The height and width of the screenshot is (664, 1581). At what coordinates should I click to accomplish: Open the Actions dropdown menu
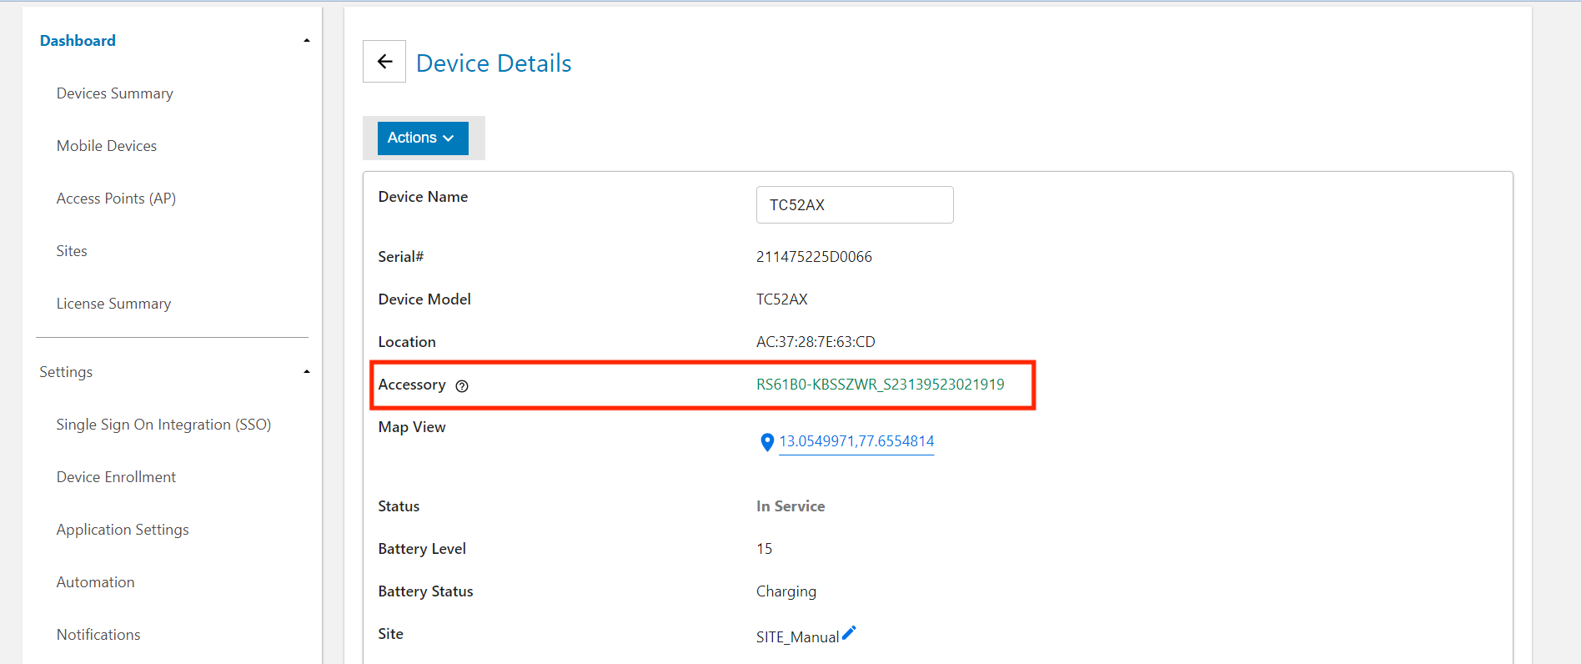pyautogui.click(x=423, y=138)
